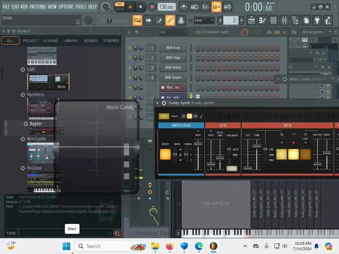
Task: Open Funky Synth gear settings
Action: click(164, 103)
